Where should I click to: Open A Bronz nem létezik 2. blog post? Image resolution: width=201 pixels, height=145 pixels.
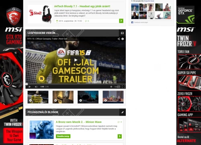point(79,122)
